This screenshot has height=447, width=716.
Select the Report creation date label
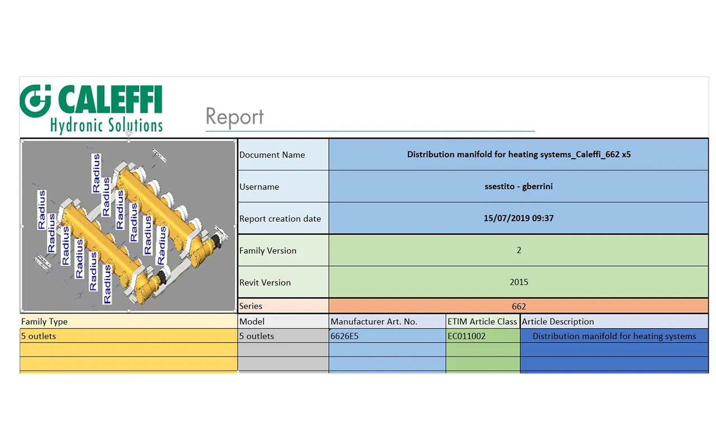point(284,218)
